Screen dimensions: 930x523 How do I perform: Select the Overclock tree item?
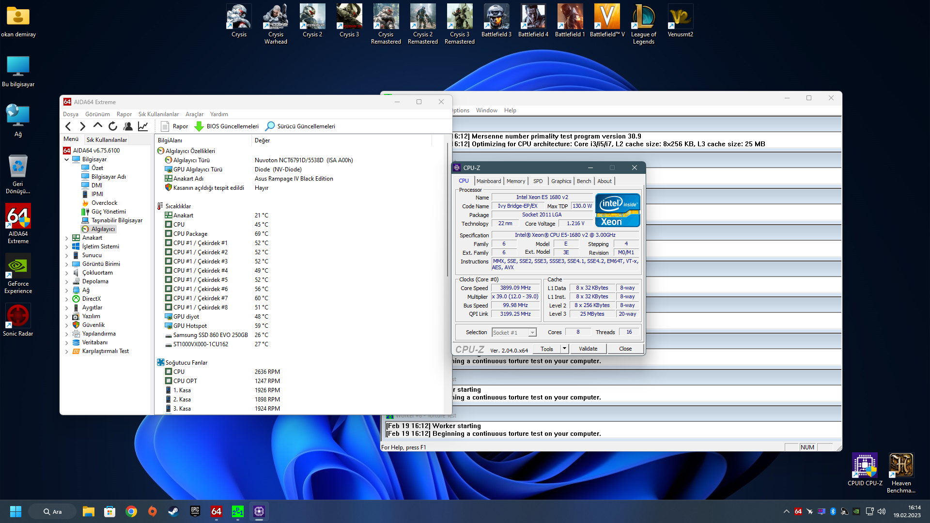(104, 203)
